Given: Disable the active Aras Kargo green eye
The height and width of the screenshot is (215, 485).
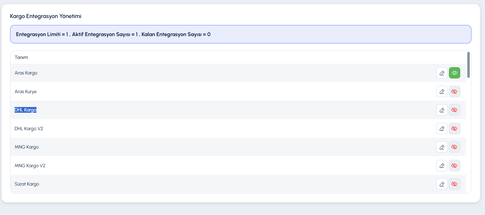Looking at the screenshot, I should click(x=455, y=73).
